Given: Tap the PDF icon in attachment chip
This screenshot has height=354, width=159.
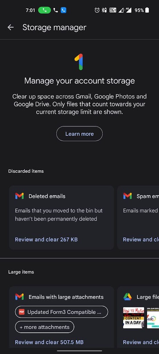Looking at the screenshot, I should pos(22,312).
